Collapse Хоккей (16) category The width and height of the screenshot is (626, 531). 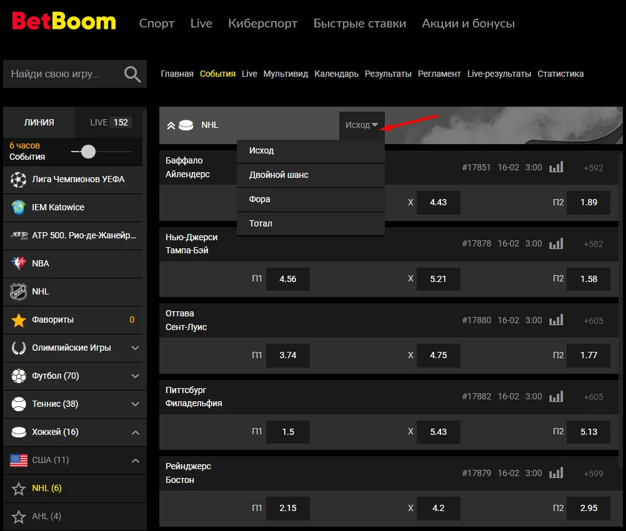(x=136, y=432)
